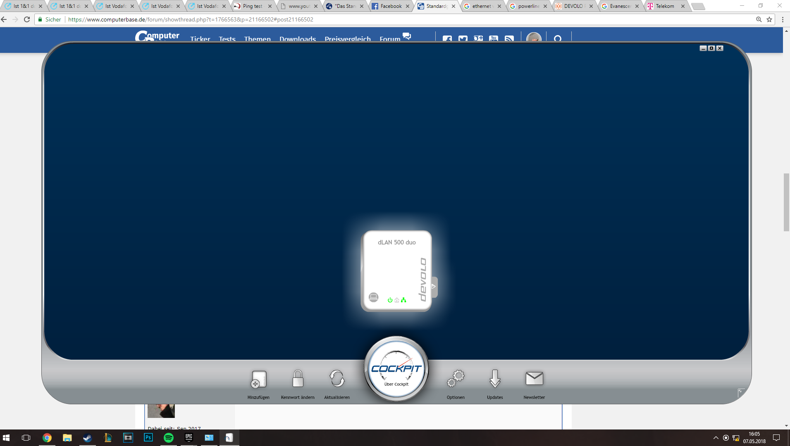Image resolution: width=790 pixels, height=446 pixels.
Task: Maximize the Cockpit window
Action: (711, 48)
